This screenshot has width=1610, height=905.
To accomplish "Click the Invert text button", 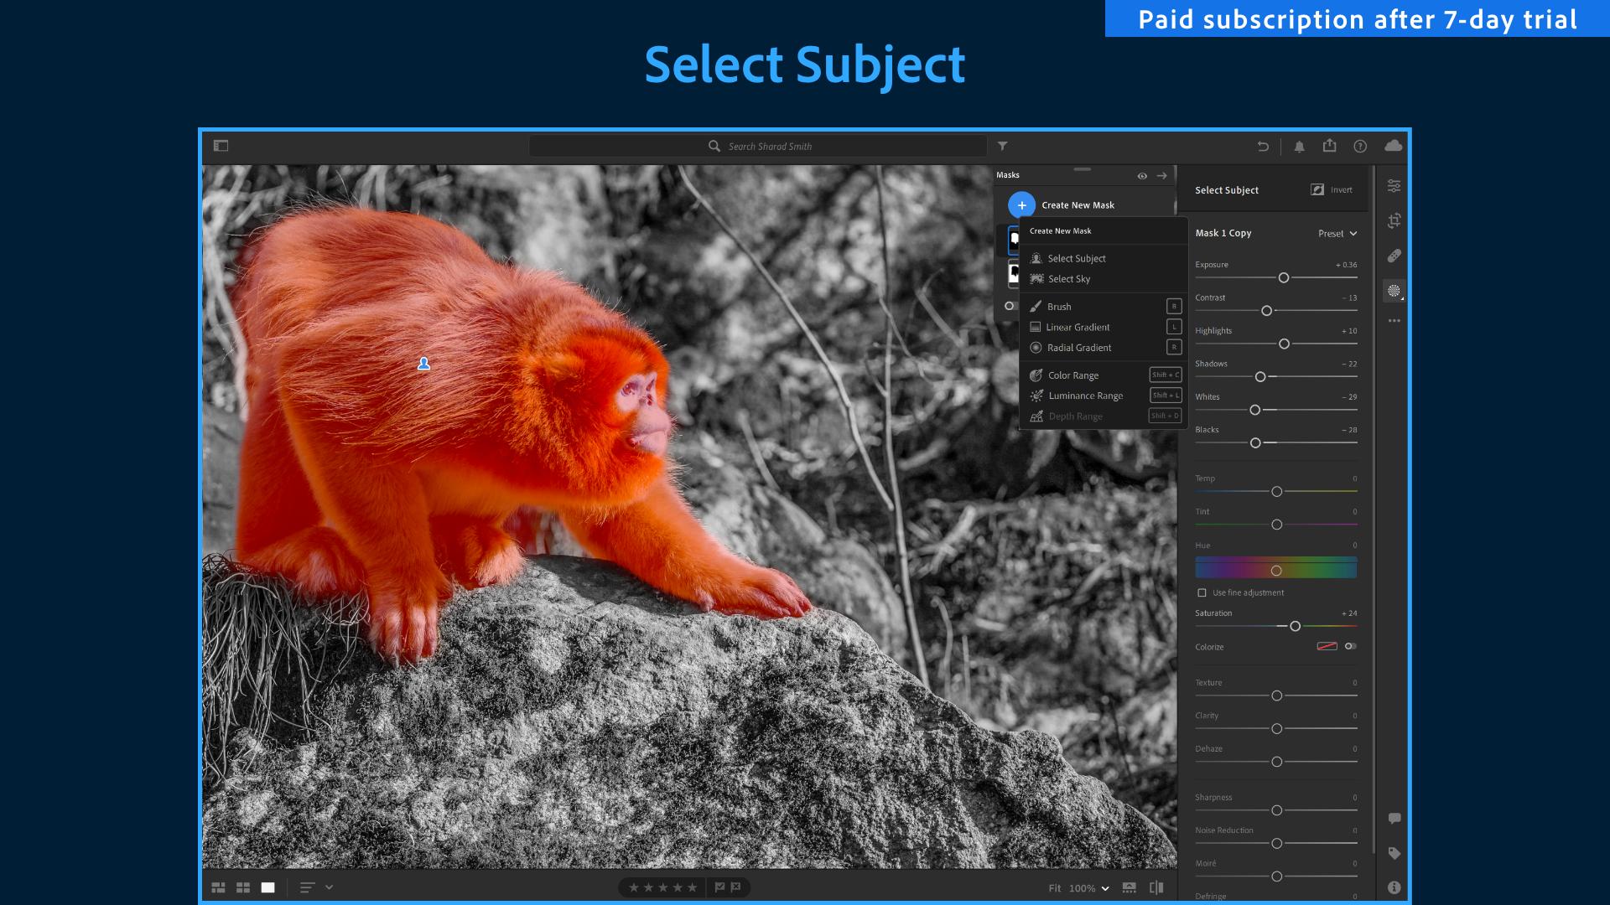I will click(x=1342, y=190).
